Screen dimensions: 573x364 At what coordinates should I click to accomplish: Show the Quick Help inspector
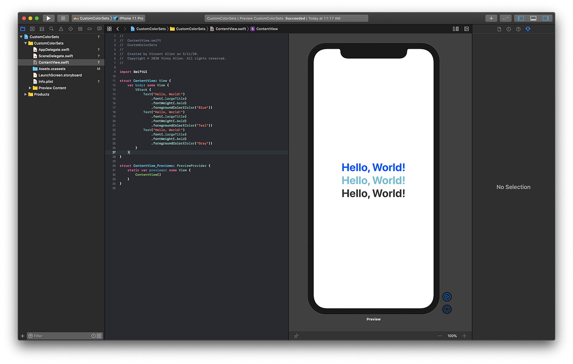pos(518,29)
